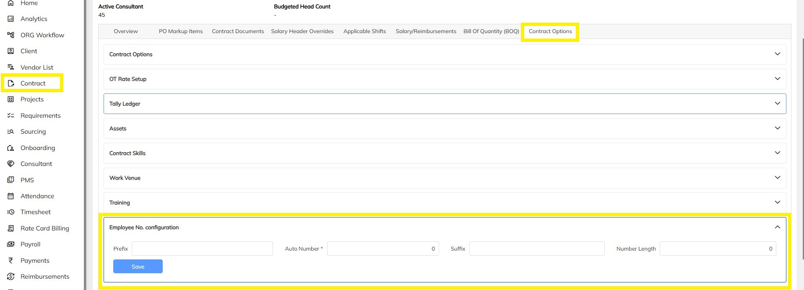Click the Attendance calendar icon
The width and height of the screenshot is (804, 290).
tap(11, 196)
